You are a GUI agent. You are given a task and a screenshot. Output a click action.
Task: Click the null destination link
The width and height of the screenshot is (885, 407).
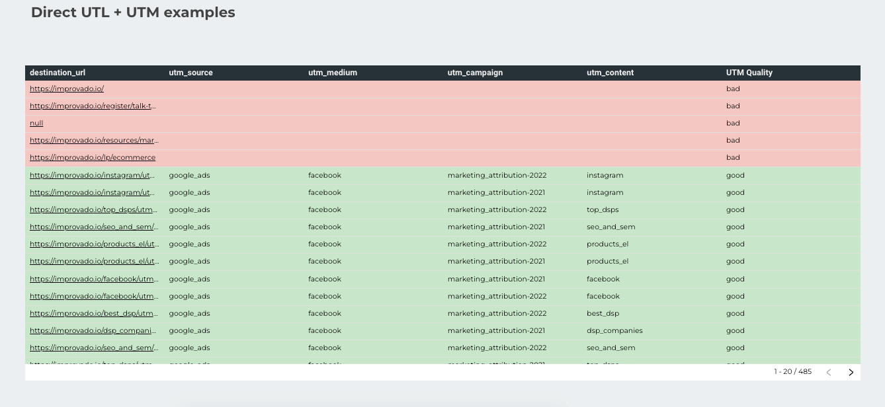[x=36, y=123]
